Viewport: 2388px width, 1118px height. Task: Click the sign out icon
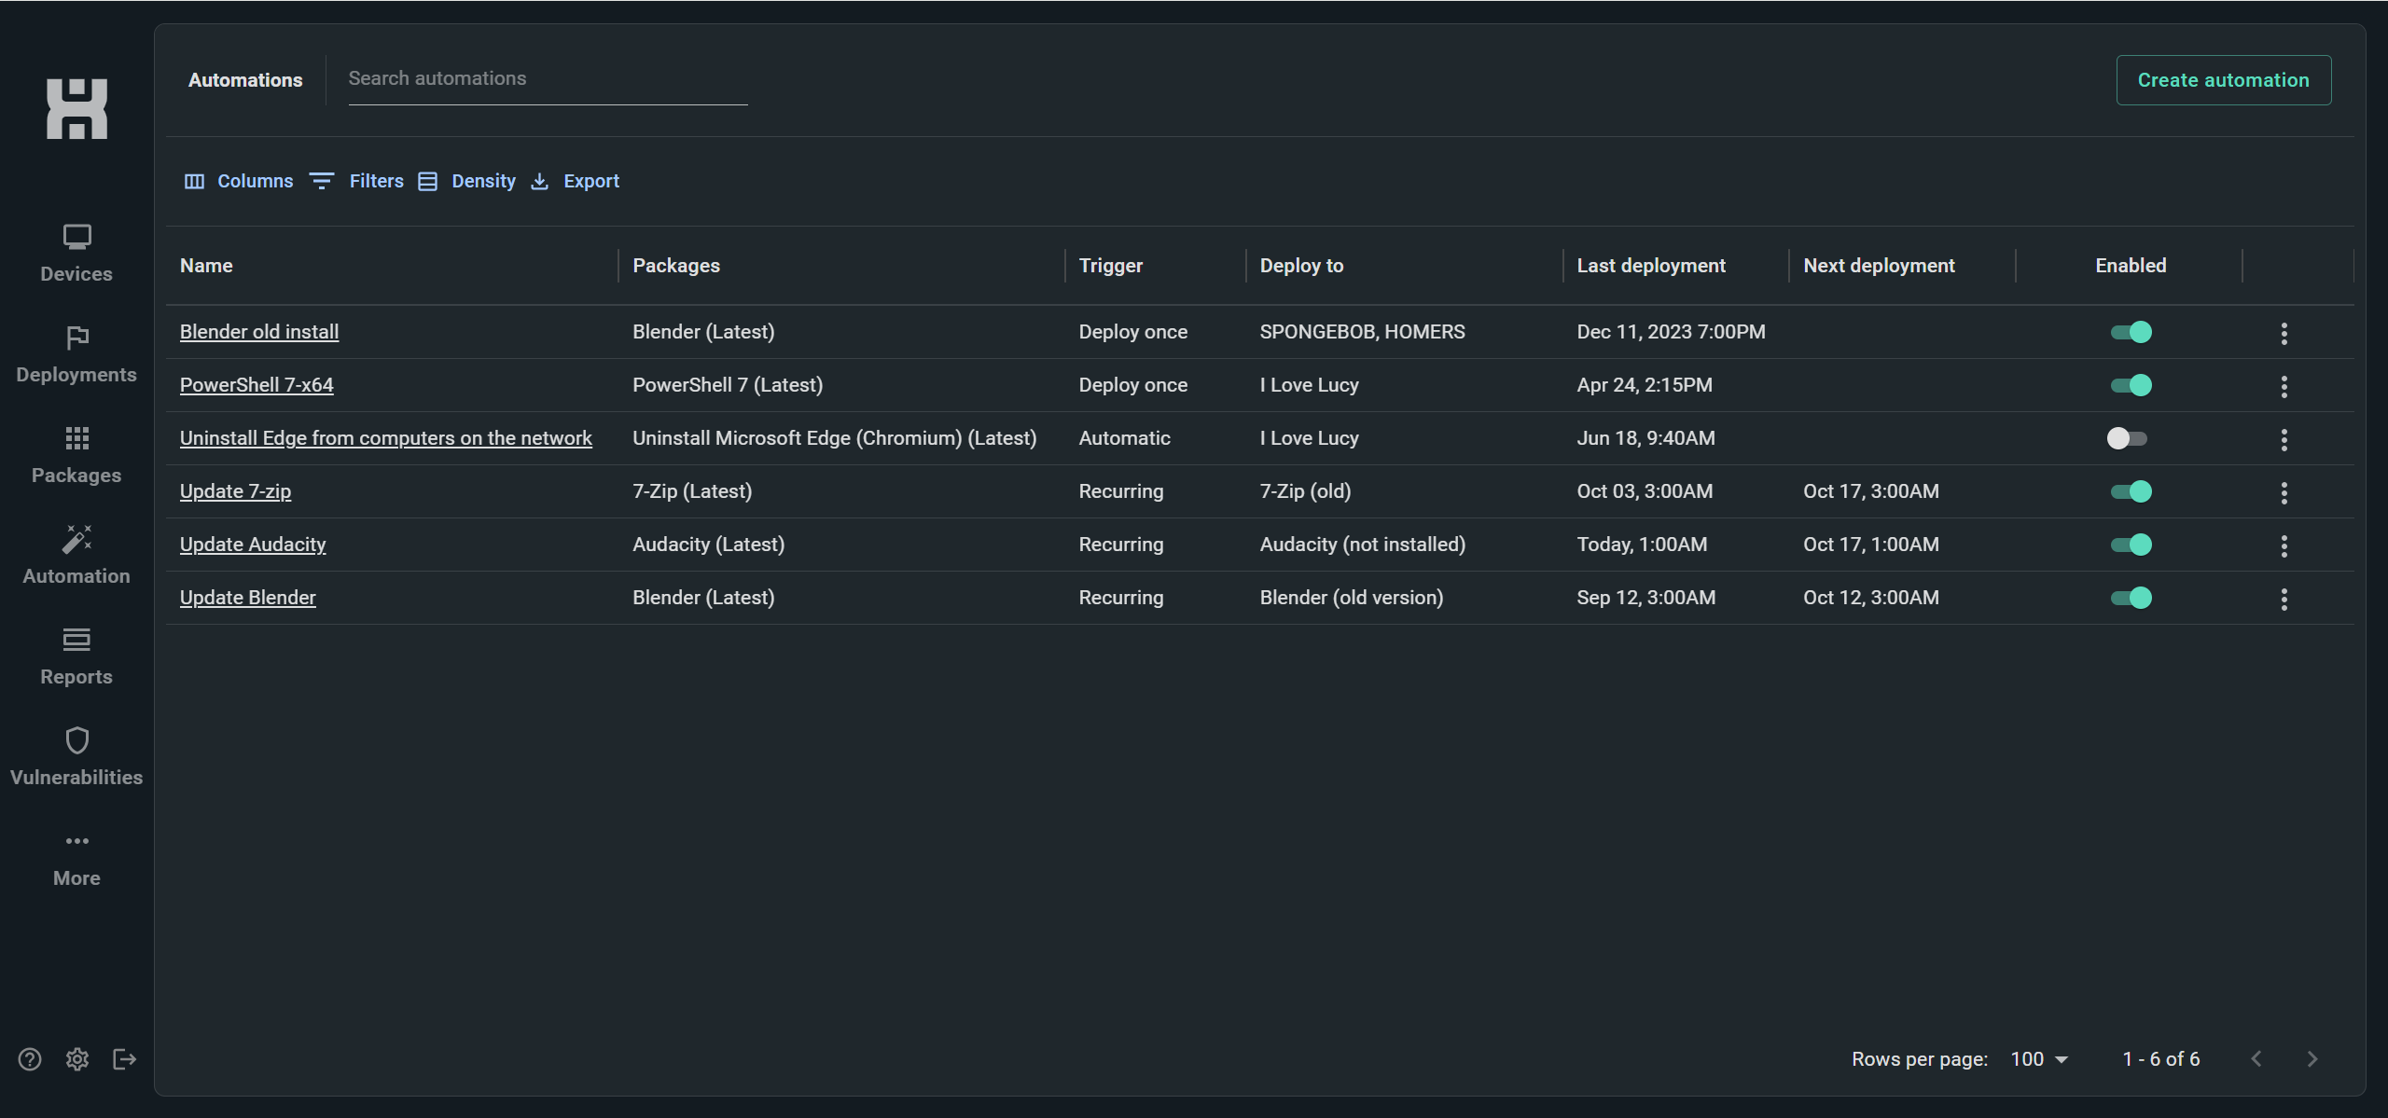pyautogui.click(x=124, y=1058)
